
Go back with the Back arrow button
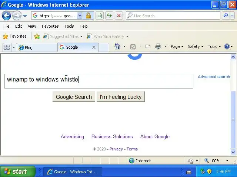[x=6, y=15]
